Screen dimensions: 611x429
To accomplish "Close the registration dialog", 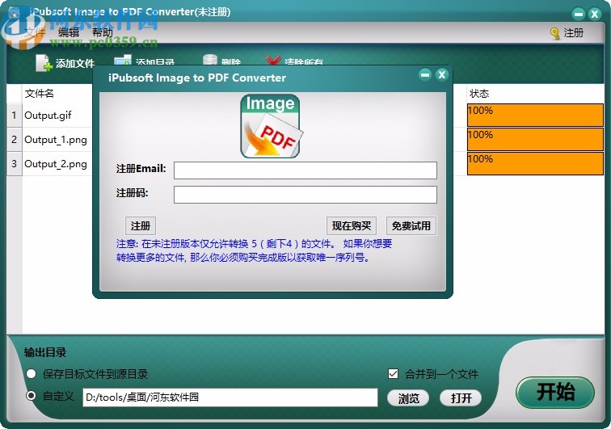I will tap(441, 74).
